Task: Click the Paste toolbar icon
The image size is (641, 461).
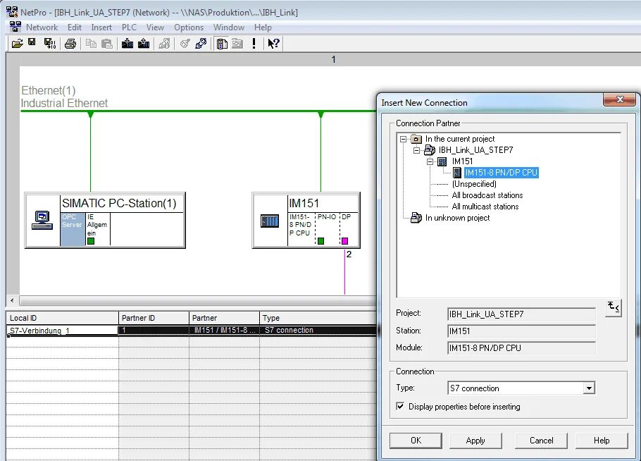Action: pos(106,44)
